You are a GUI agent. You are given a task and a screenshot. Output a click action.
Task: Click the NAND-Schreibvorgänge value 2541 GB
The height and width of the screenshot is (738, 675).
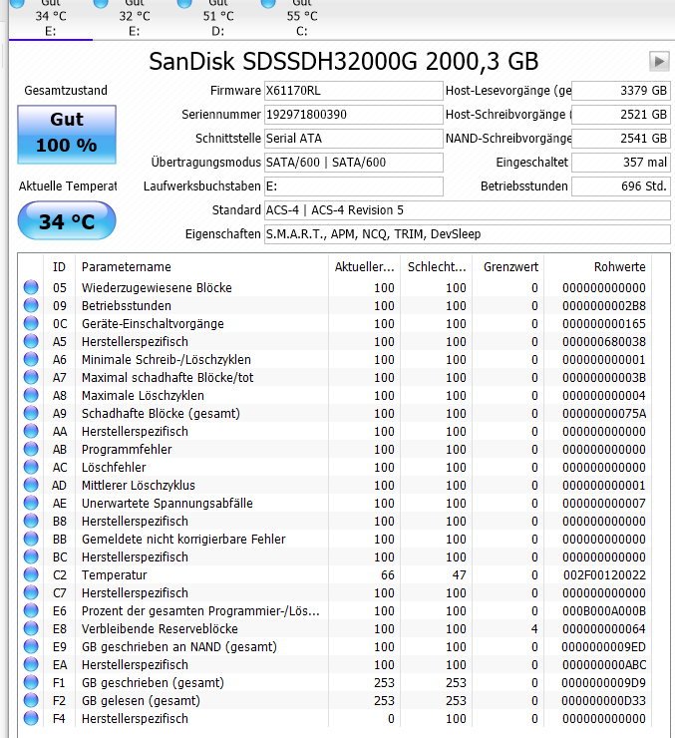(x=621, y=139)
